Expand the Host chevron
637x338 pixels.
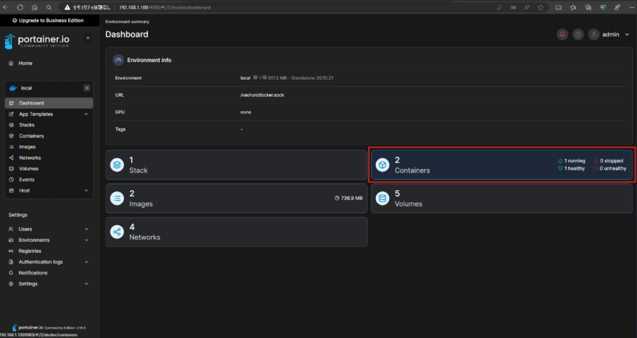click(x=86, y=191)
